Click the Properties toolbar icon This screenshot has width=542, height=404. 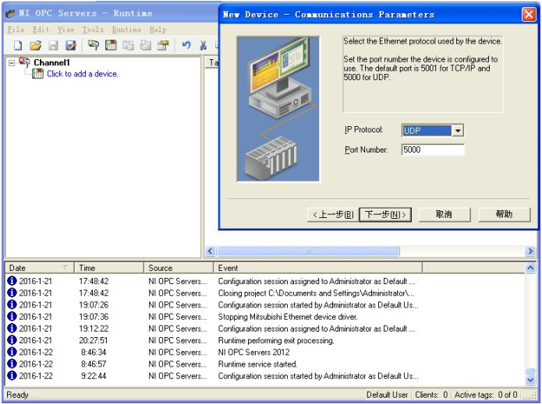click(x=163, y=45)
